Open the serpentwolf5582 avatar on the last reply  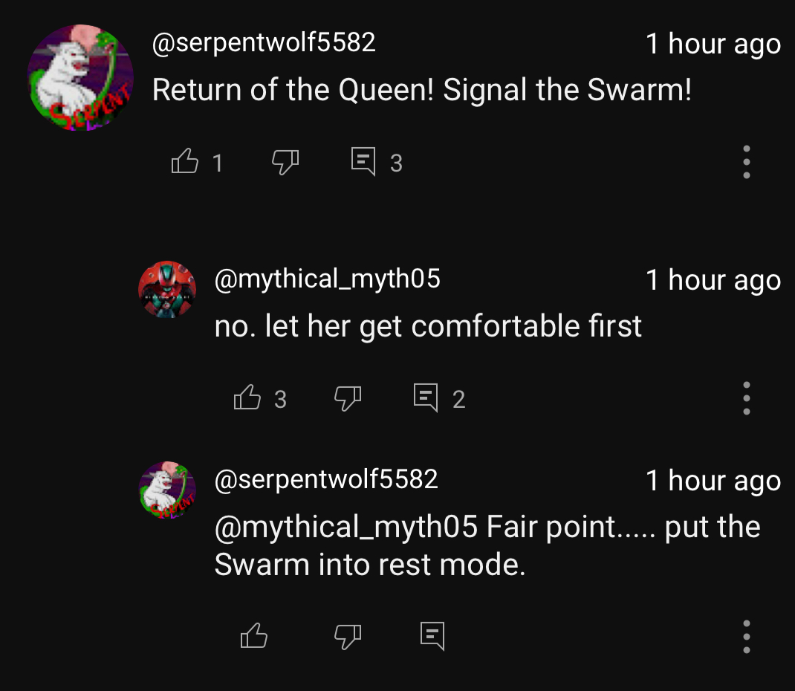click(168, 490)
